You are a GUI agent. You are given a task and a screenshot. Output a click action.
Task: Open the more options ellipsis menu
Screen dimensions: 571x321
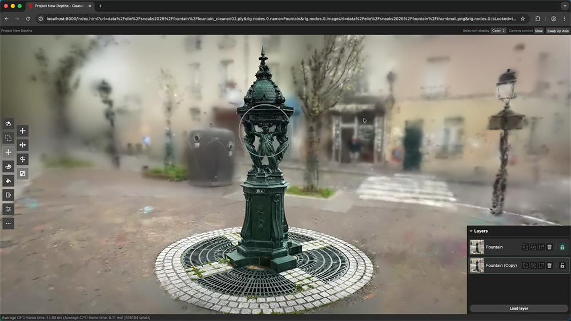click(9, 224)
